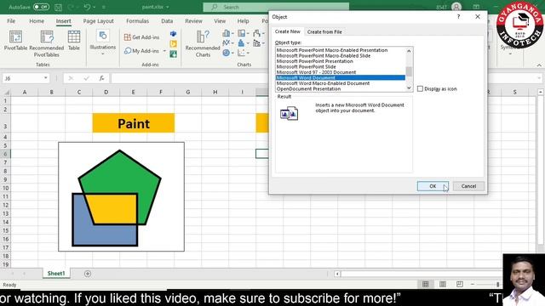Open the Help tab
This screenshot has height=306, width=545.
[x=243, y=21]
